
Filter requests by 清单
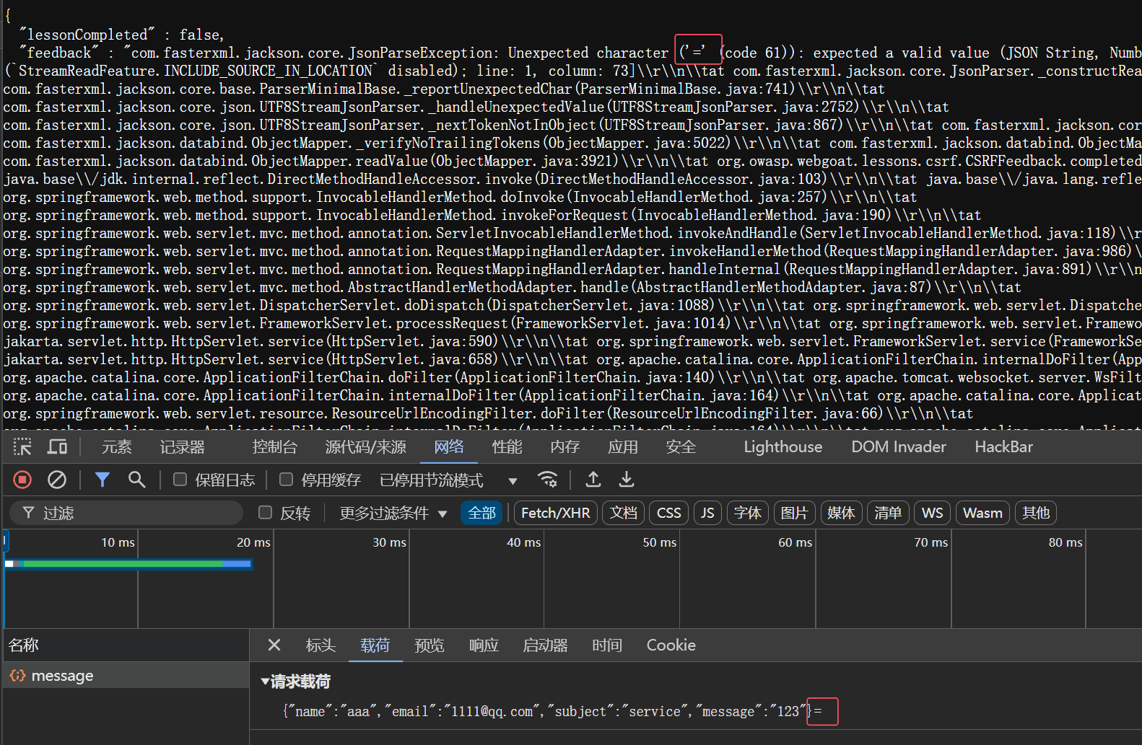[x=888, y=513]
